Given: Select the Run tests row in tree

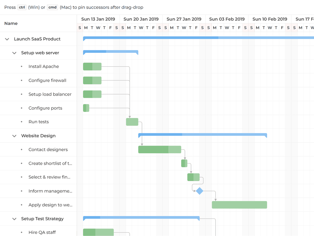Looking at the screenshot, I should coord(39,122).
